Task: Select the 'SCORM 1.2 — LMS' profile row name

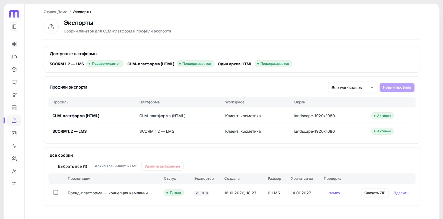Action: pos(69,132)
